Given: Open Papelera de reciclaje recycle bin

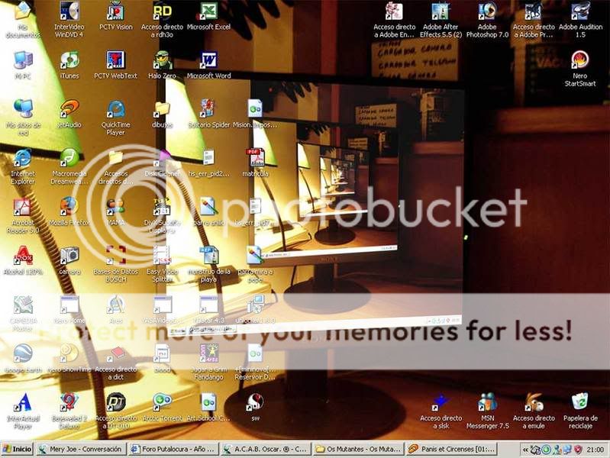Looking at the screenshot, I should (x=579, y=402).
